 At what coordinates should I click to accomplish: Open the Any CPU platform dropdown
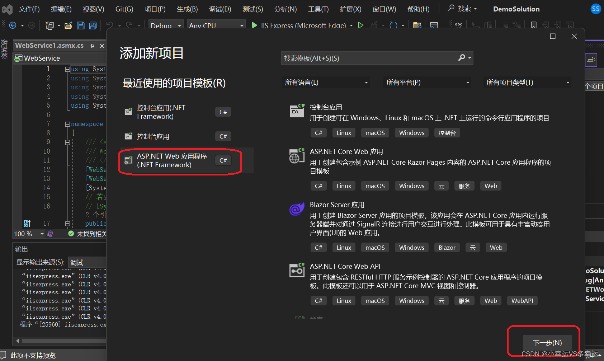pyautogui.click(x=216, y=25)
